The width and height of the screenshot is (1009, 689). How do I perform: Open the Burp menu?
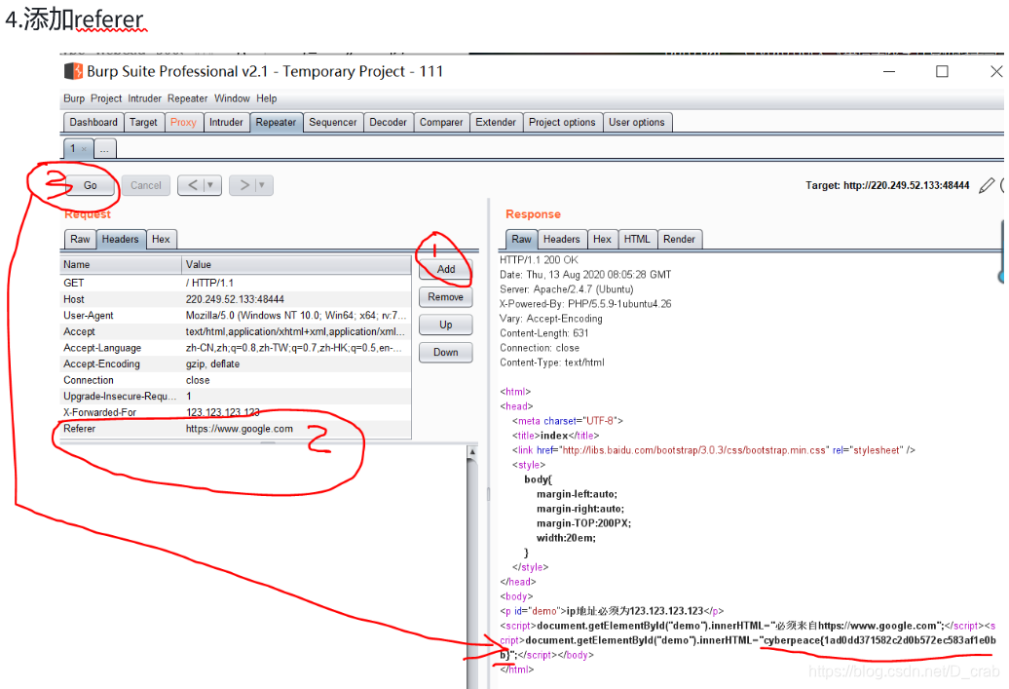(74, 98)
